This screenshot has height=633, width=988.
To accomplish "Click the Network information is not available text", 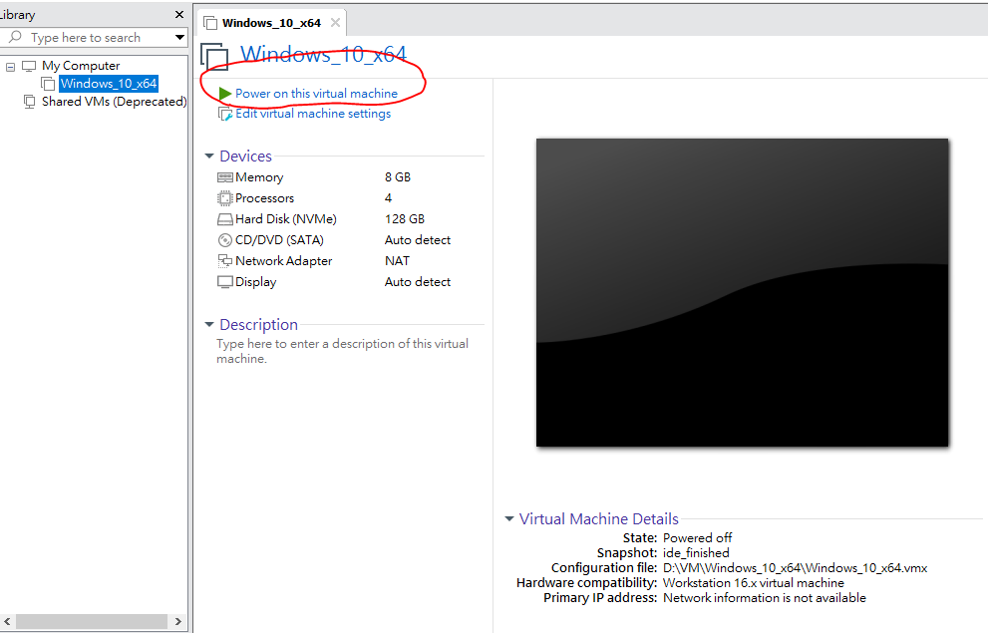I will (765, 598).
